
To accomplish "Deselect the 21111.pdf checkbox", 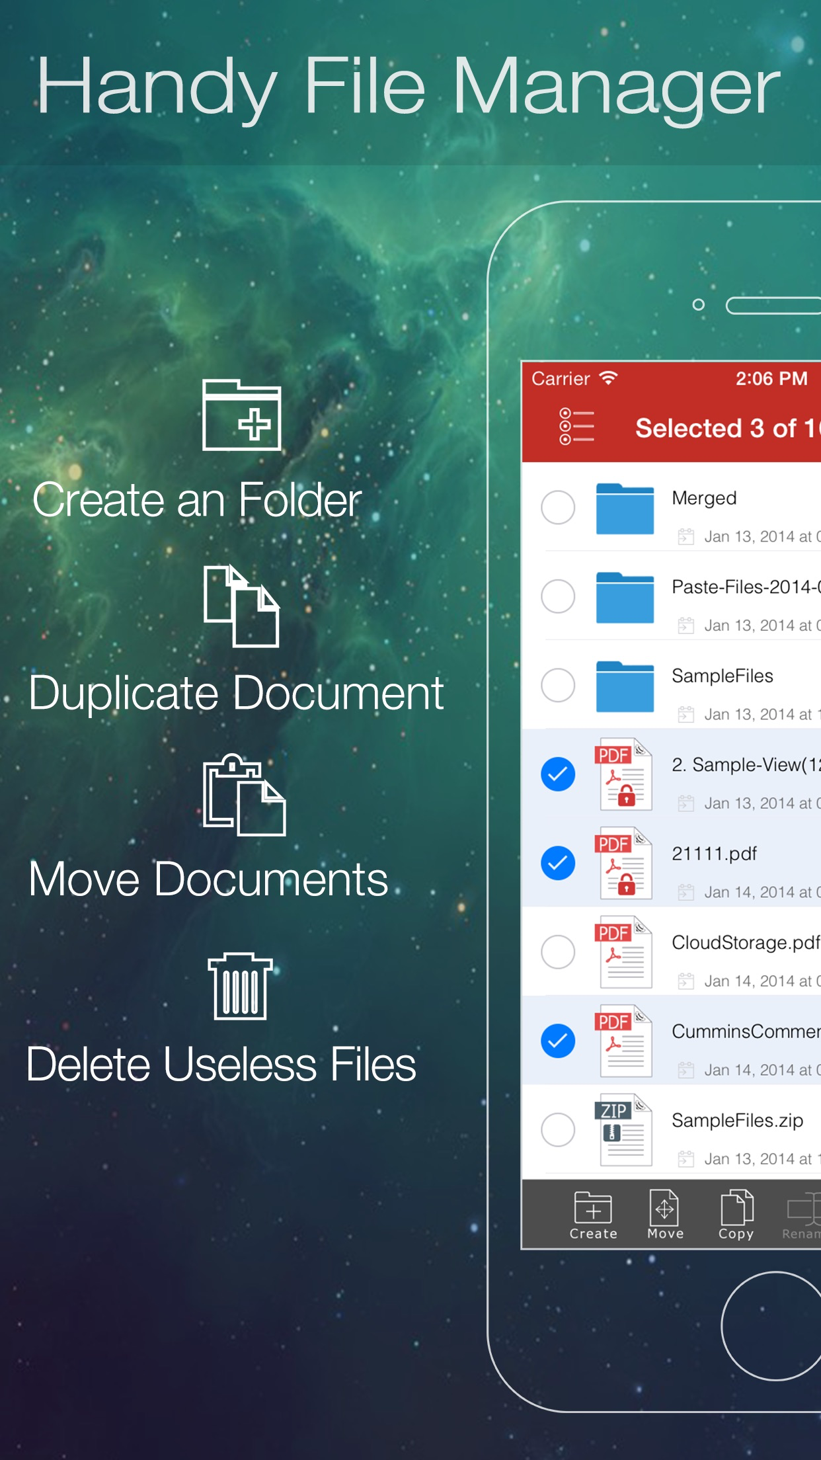I will tap(558, 863).
